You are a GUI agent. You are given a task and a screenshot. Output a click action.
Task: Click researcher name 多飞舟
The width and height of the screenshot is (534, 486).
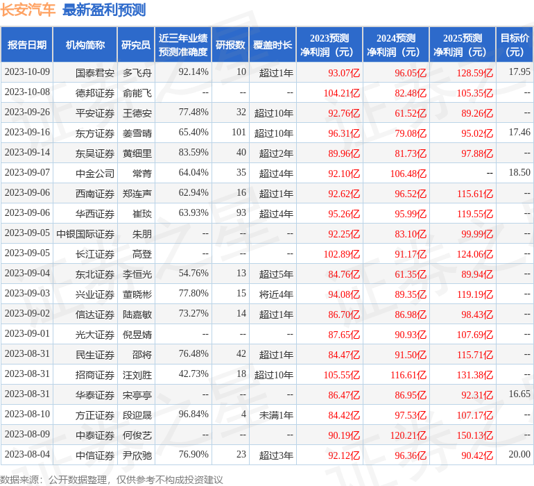coord(137,73)
